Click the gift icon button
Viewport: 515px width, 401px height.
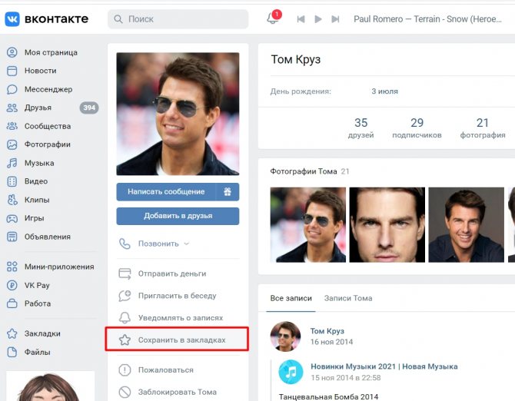(228, 191)
